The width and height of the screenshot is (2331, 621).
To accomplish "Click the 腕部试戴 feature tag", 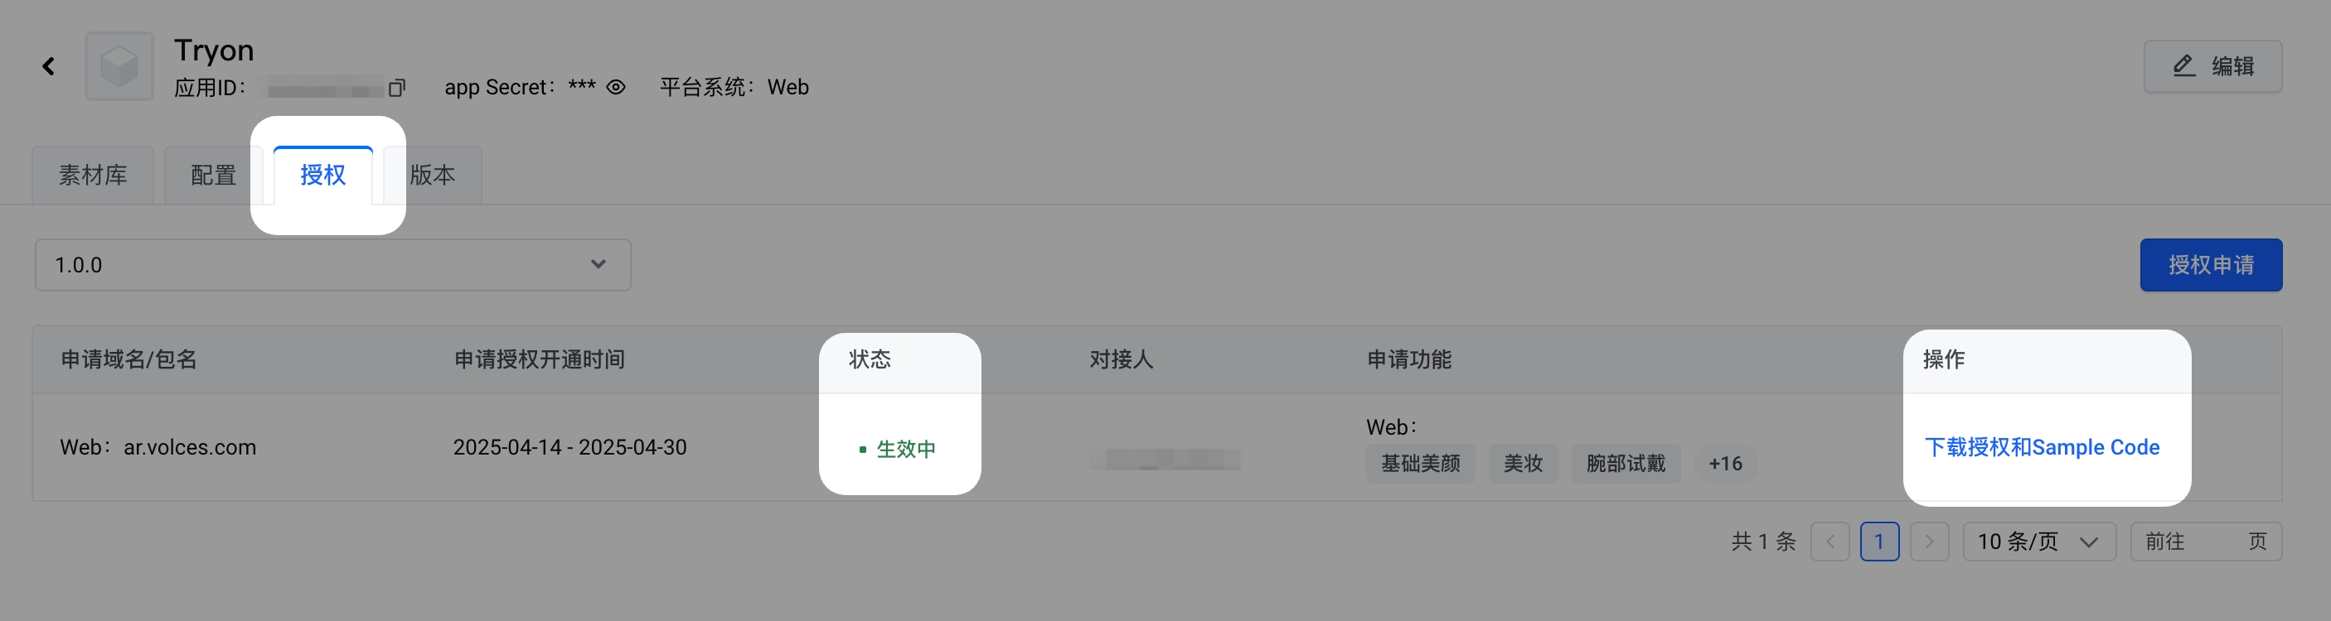I will point(1626,464).
